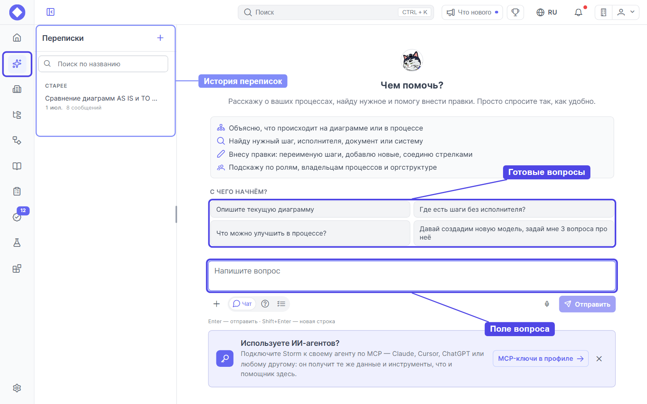Image resolution: width=647 pixels, height=404 pixels.
Task: Click the trophy achievements icon
Action: 515,12
